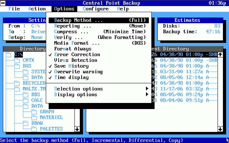Close the Options menu from the menu bar
The width and height of the screenshot is (229, 143).
(64, 9)
